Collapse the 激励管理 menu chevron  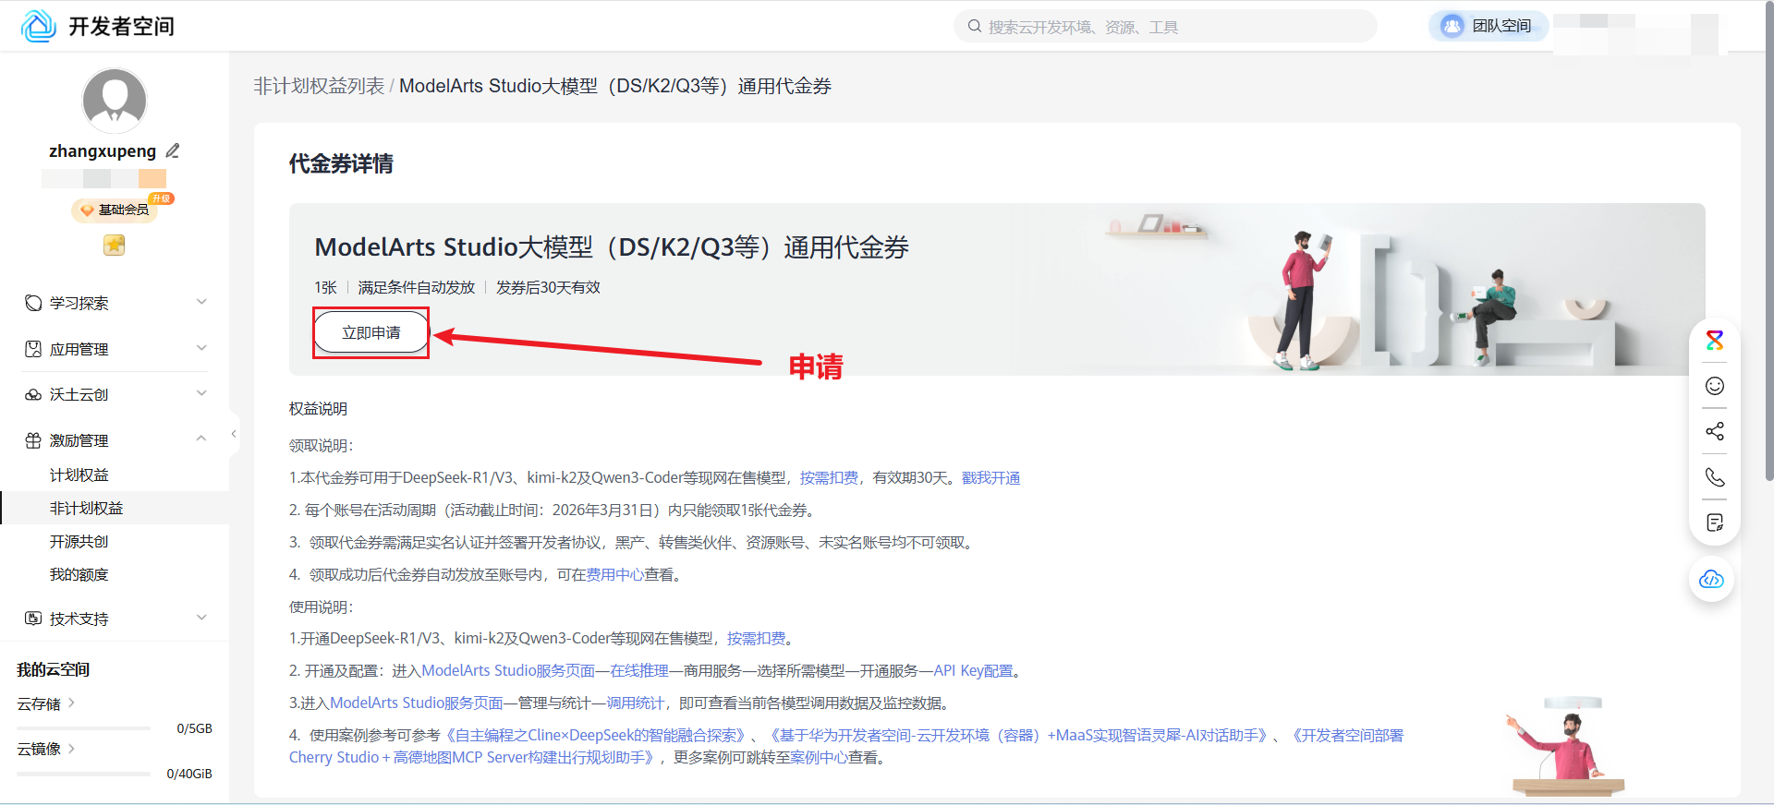click(201, 439)
